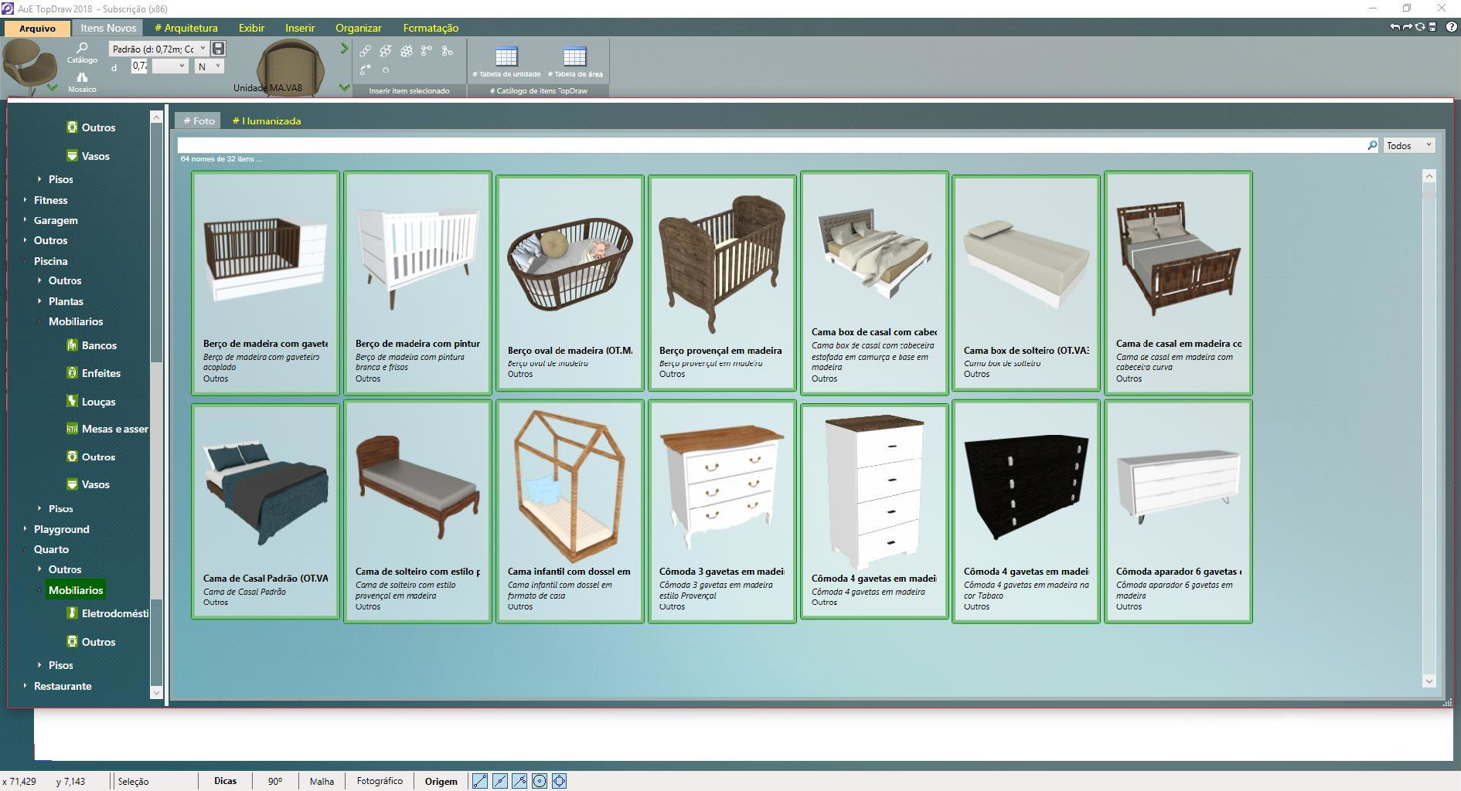Click the catalog search magnifier icon
The height and width of the screenshot is (791, 1461).
click(x=1372, y=145)
